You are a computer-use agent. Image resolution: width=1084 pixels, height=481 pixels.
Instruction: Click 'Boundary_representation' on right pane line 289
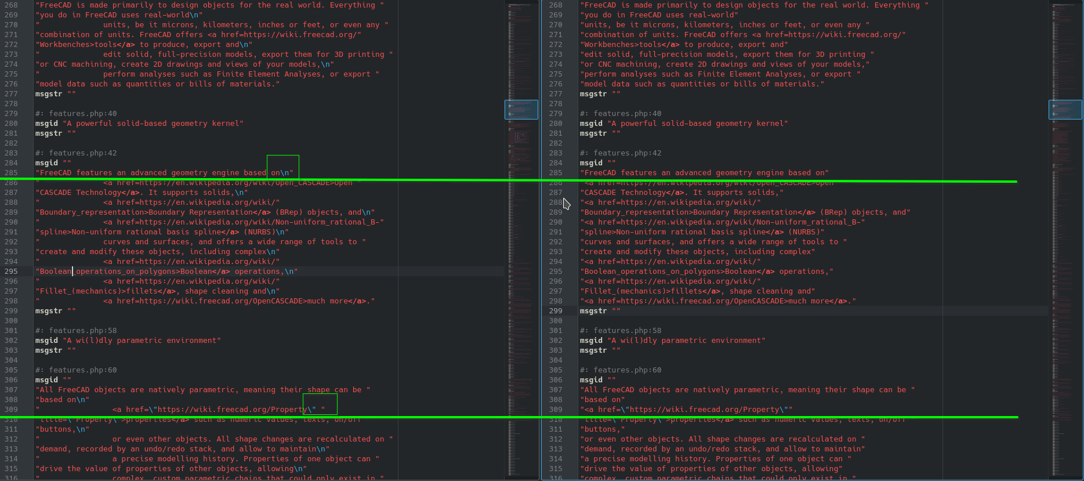[x=637, y=212]
